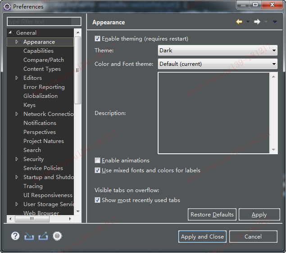Select Capabilities in the tree
The width and height of the screenshot is (286, 253).
[38, 51]
